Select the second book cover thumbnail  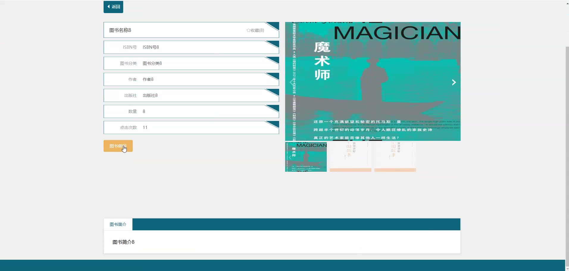351,157
